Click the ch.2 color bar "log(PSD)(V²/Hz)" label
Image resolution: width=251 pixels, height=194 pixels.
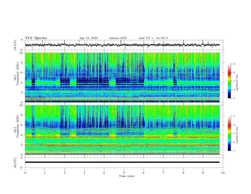coord(237,135)
